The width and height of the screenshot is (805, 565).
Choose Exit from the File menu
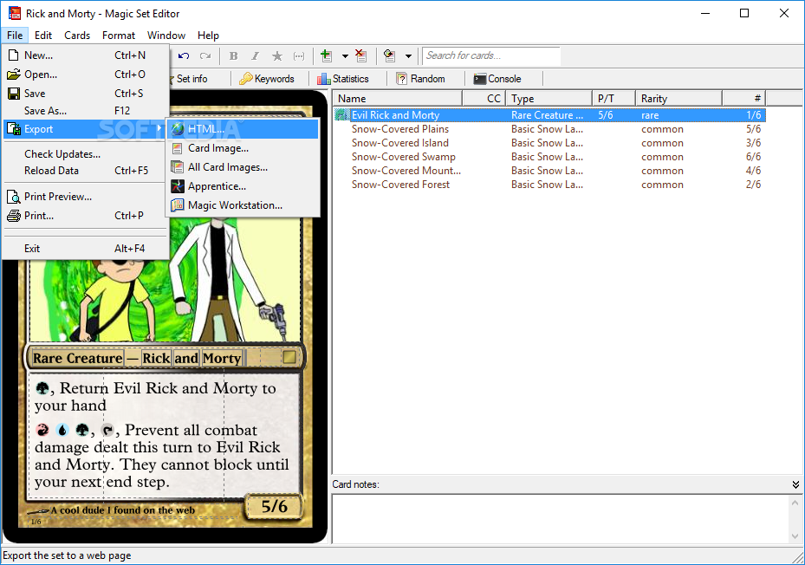(x=86, y=248)
